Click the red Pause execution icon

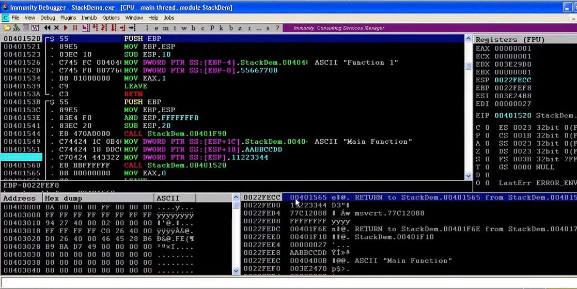pyautogui.click(x=75, y=27)
